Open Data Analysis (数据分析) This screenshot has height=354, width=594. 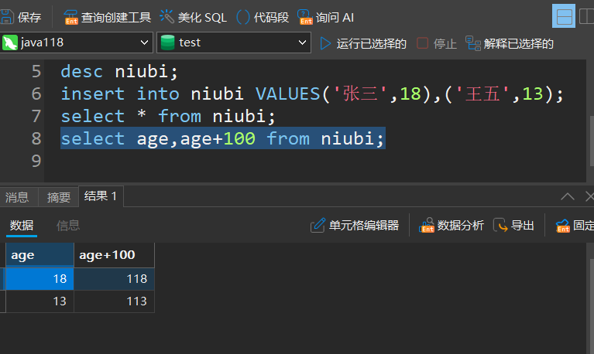[x=452, y=226]
